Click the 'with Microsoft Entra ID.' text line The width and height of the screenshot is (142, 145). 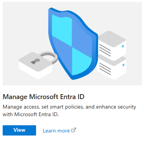coord(31,114)
